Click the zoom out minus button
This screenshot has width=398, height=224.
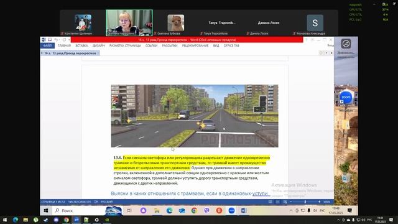[x=291, y=202]
